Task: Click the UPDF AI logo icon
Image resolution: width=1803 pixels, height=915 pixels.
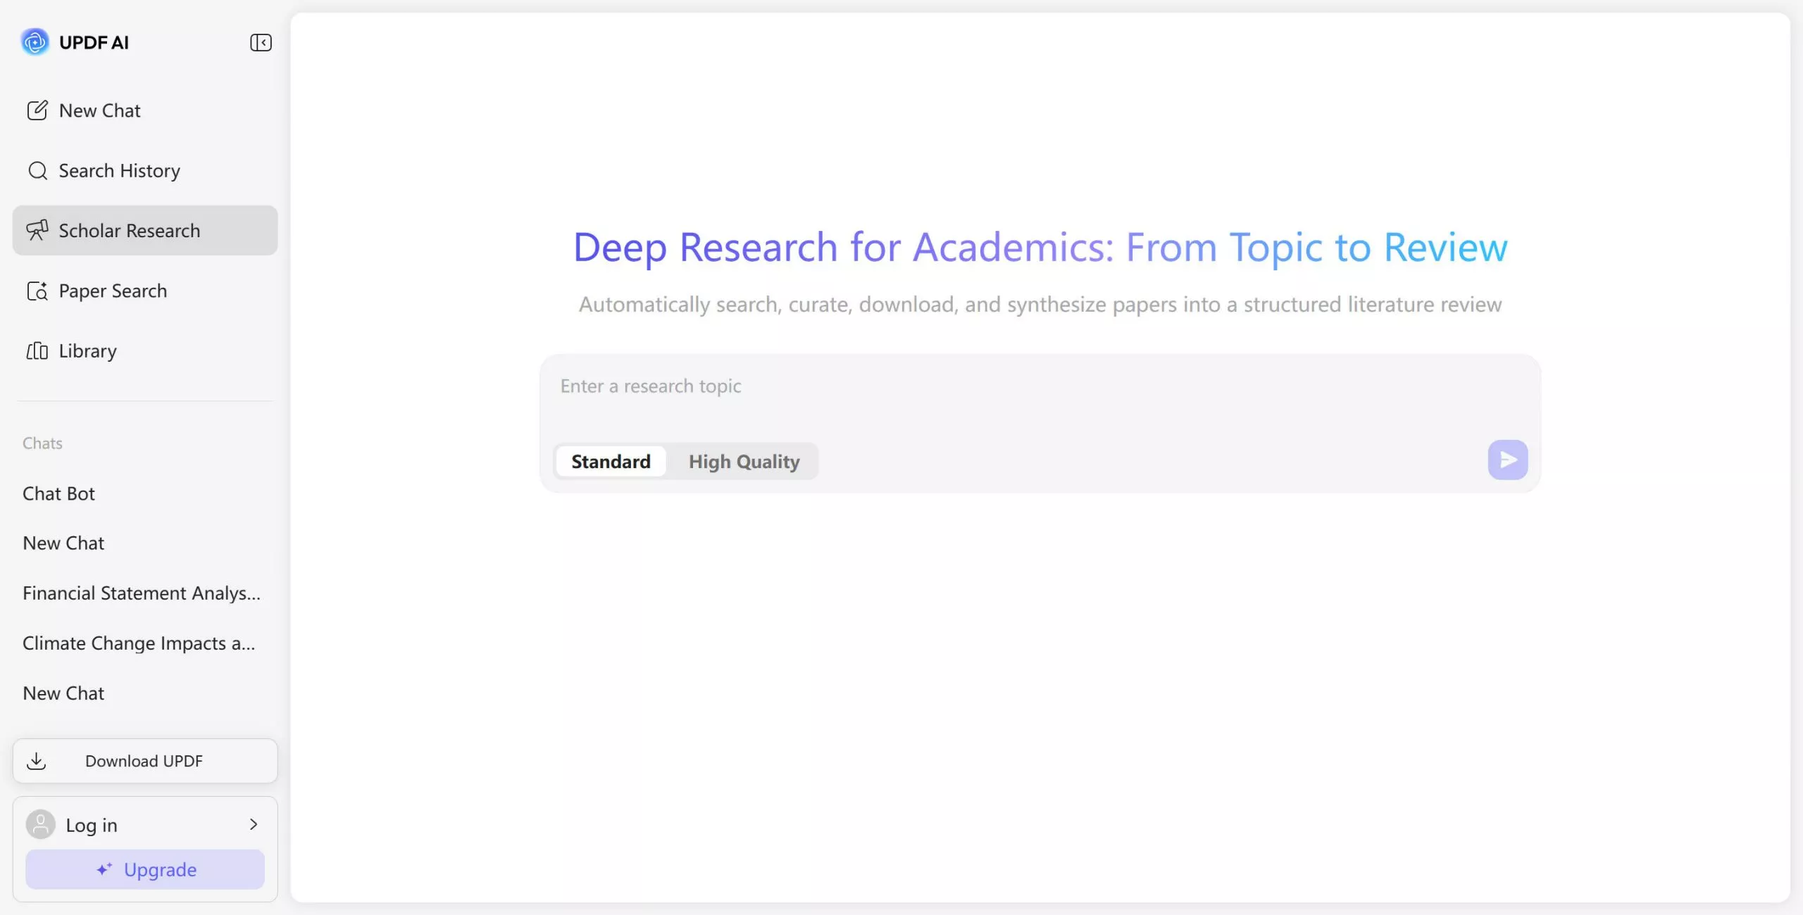Action: 35,42
